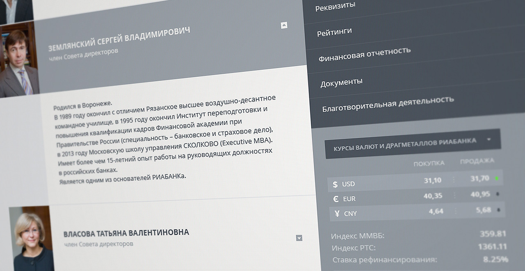The width and height of the screenshot is (525, 271).
Task: Click the green indicator beside USD rate
Action: [x=497, y=179]
